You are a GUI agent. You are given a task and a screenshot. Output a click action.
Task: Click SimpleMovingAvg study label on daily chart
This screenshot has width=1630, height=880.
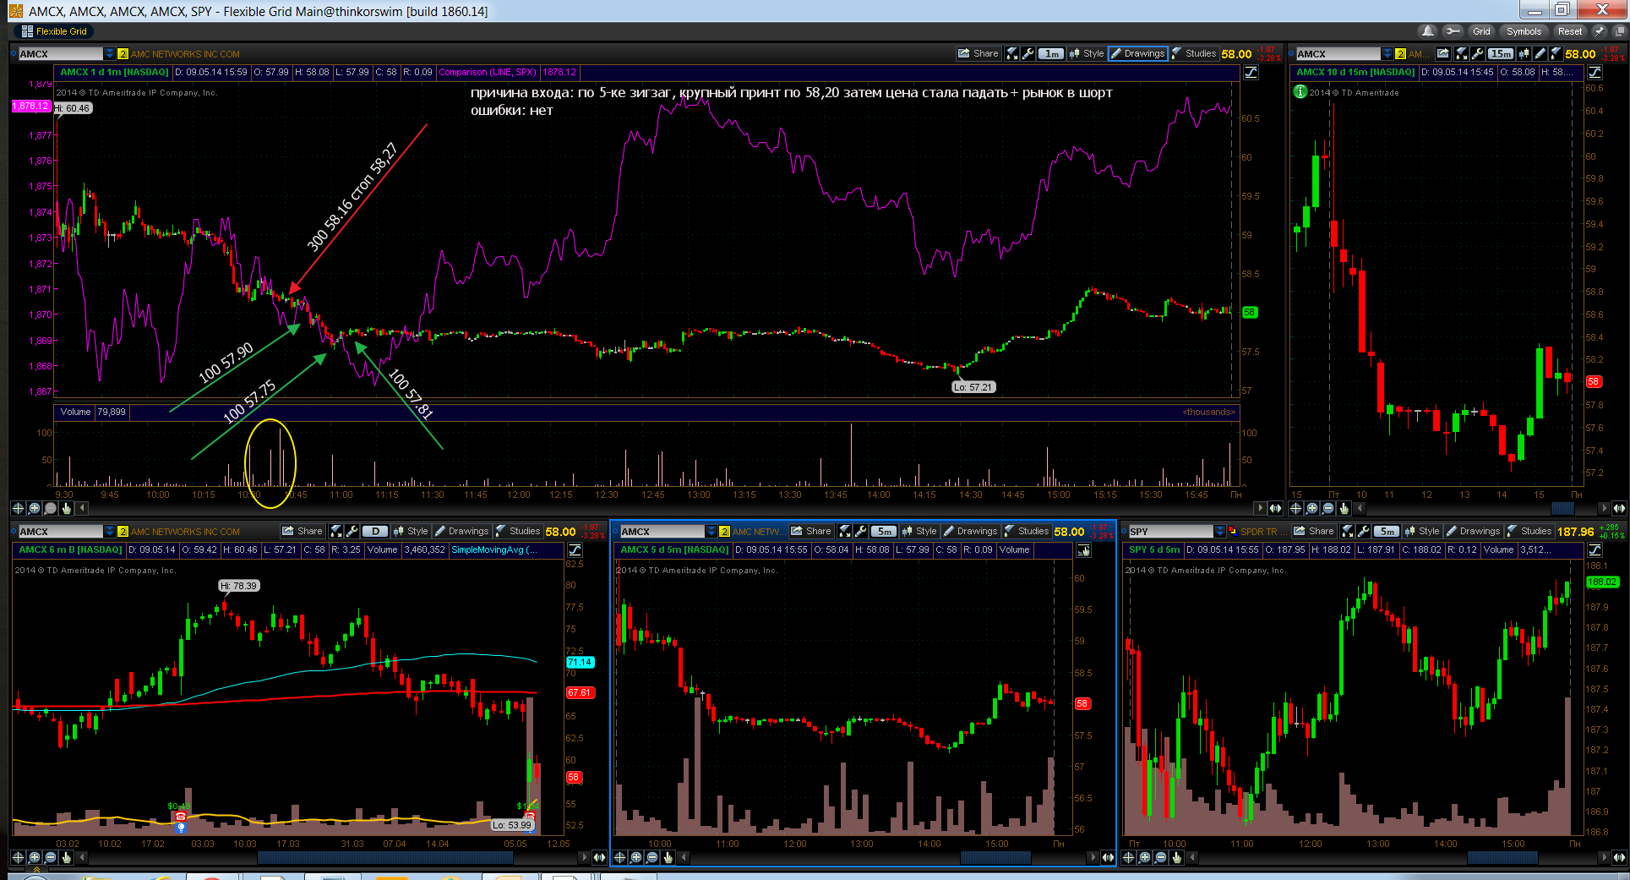tap(493, 549)
